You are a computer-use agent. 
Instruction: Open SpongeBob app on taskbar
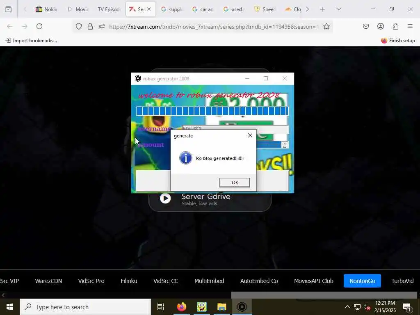201,307
